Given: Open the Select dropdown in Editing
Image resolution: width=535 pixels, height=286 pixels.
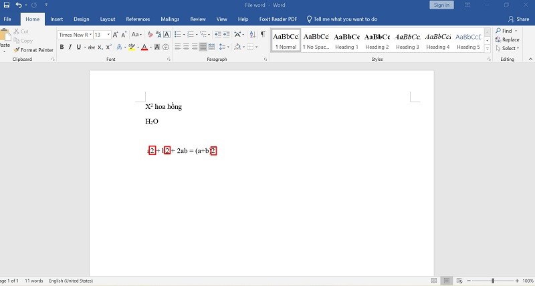Looking at the screenshot, I should pos(508,48).
